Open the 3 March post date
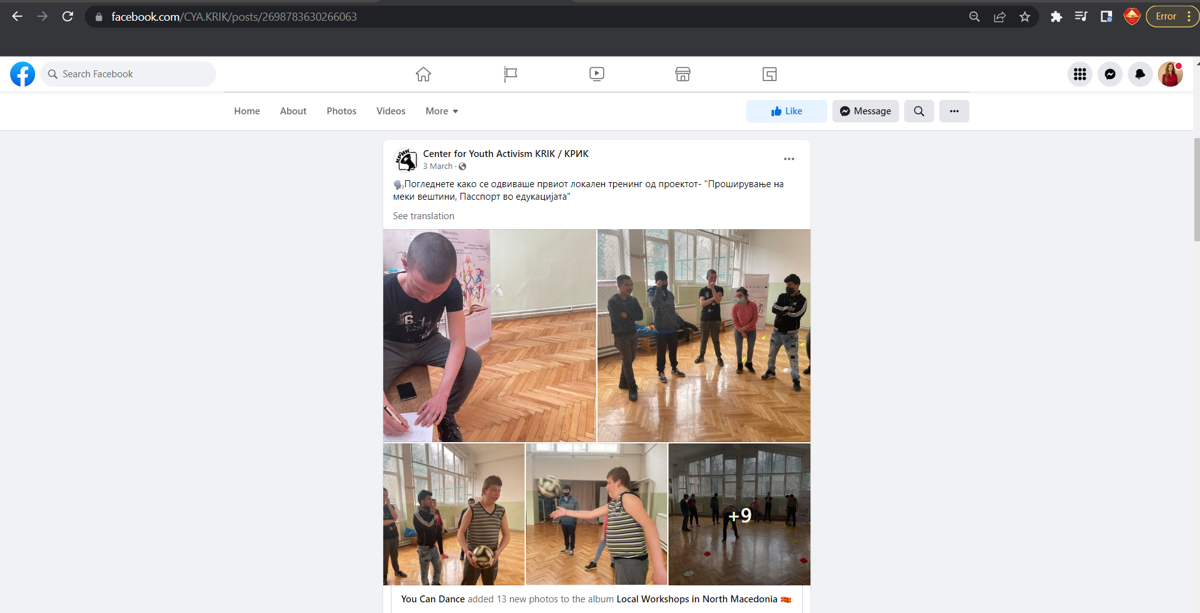The width and height of the screenshot is (1200, 613). coord(438,166)
